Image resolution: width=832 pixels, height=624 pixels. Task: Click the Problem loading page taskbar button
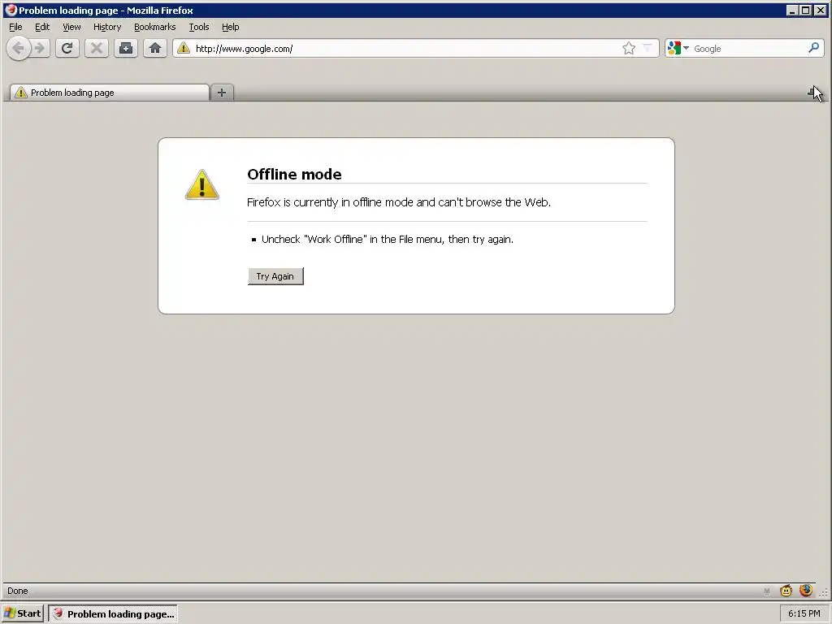113,614
